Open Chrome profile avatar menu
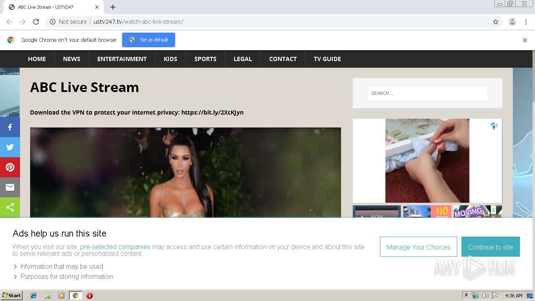Screen dimensions: 535x301 coord(512,22)
